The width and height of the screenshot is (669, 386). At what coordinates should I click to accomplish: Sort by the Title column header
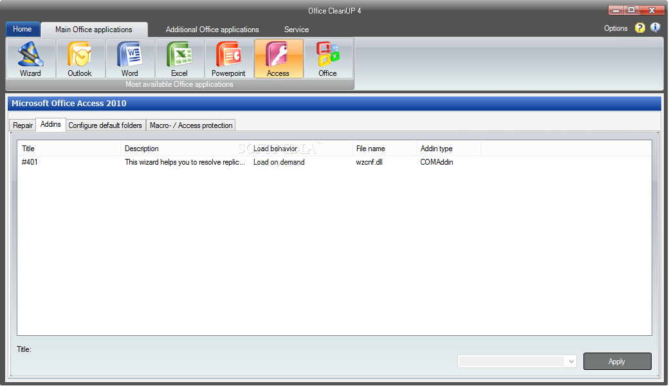[69, 149]
